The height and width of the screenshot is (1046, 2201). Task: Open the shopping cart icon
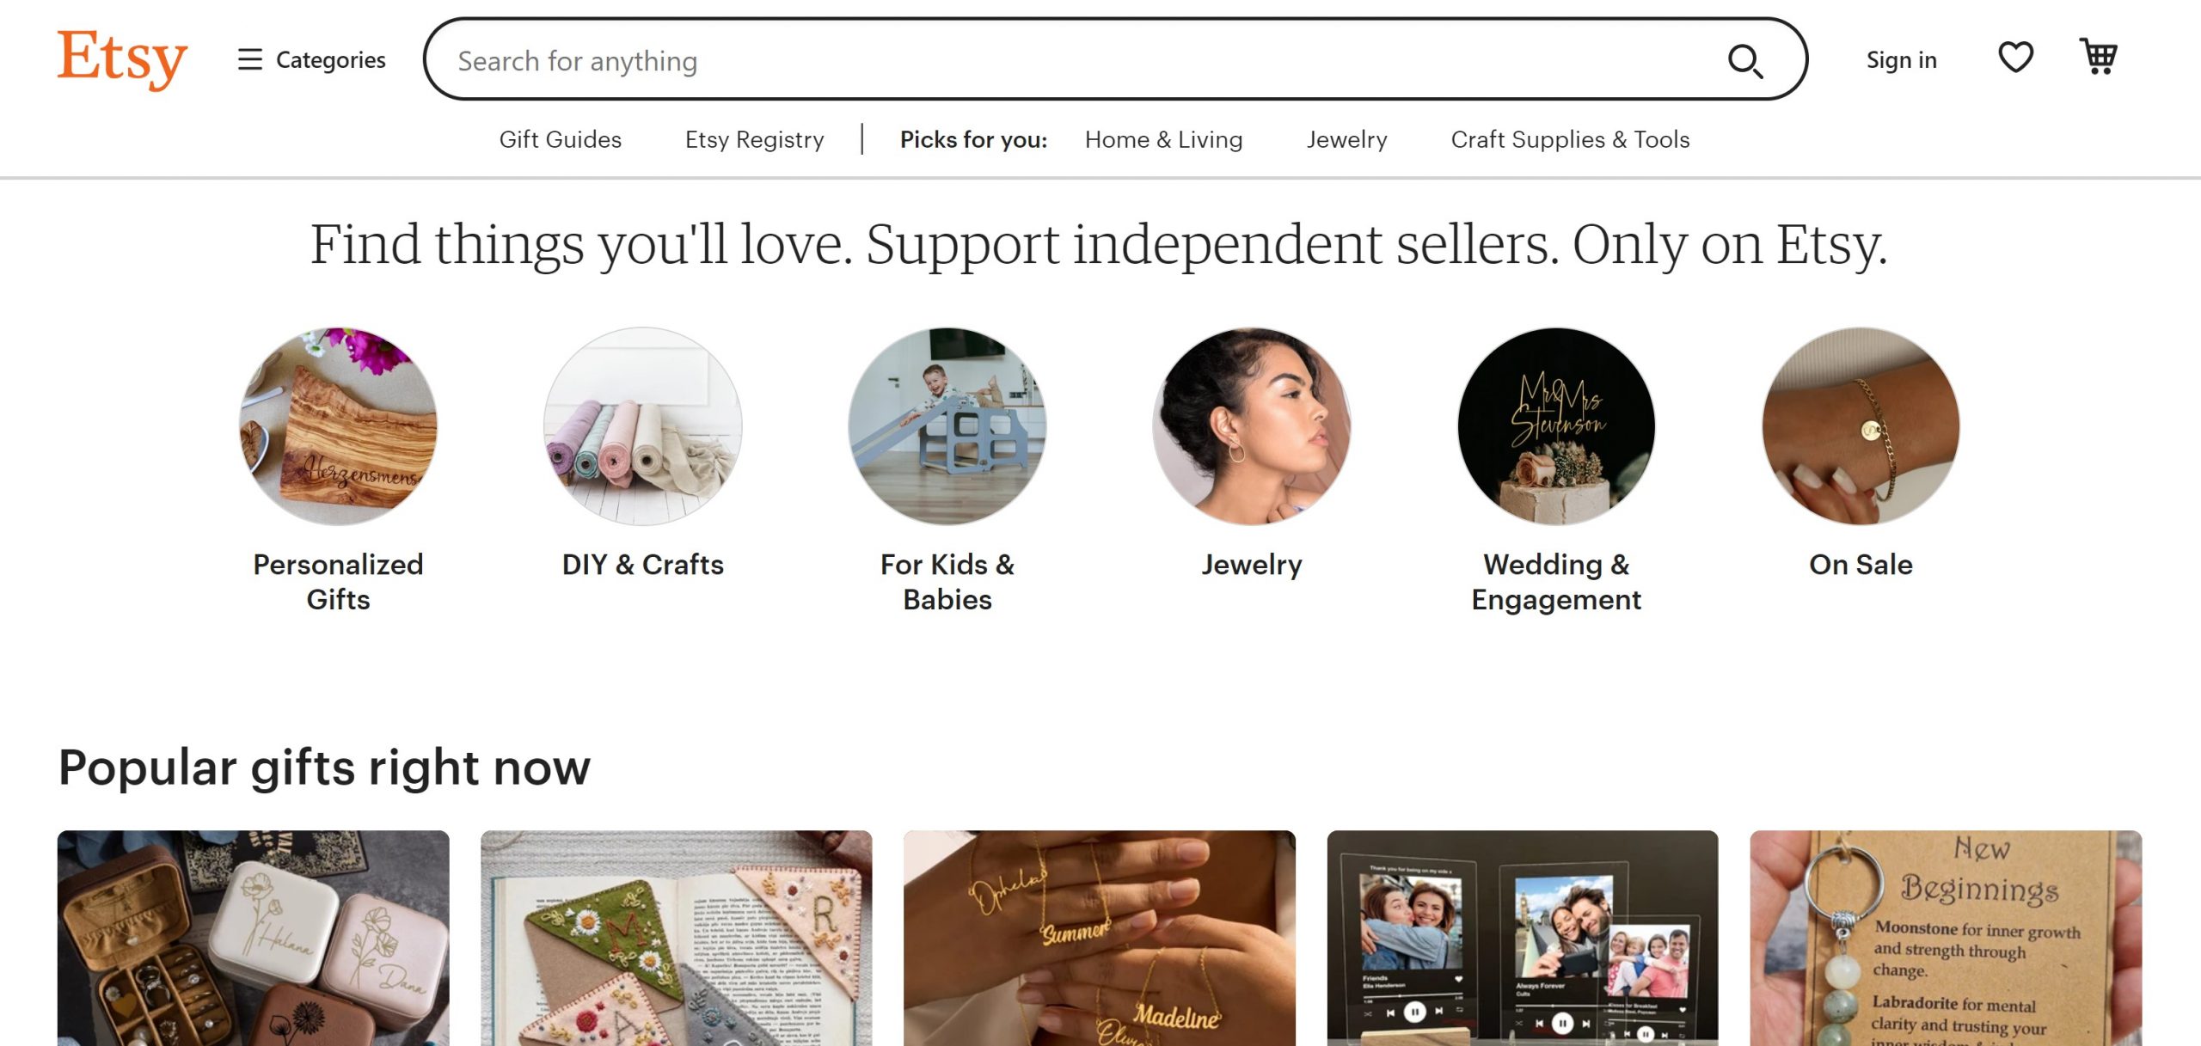click(2098, 58)
